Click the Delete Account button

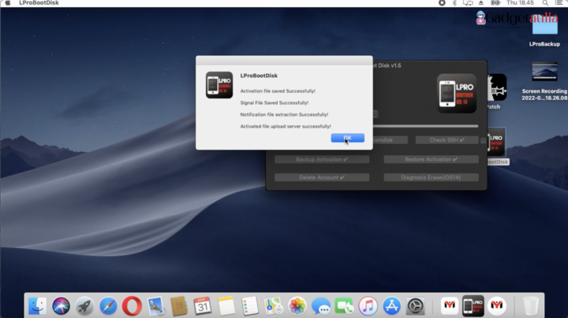[322, 177]
